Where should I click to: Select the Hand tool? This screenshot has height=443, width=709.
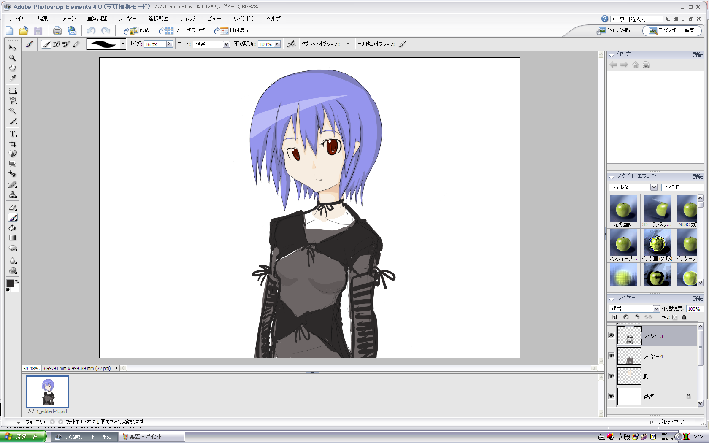tap(13, 68)
